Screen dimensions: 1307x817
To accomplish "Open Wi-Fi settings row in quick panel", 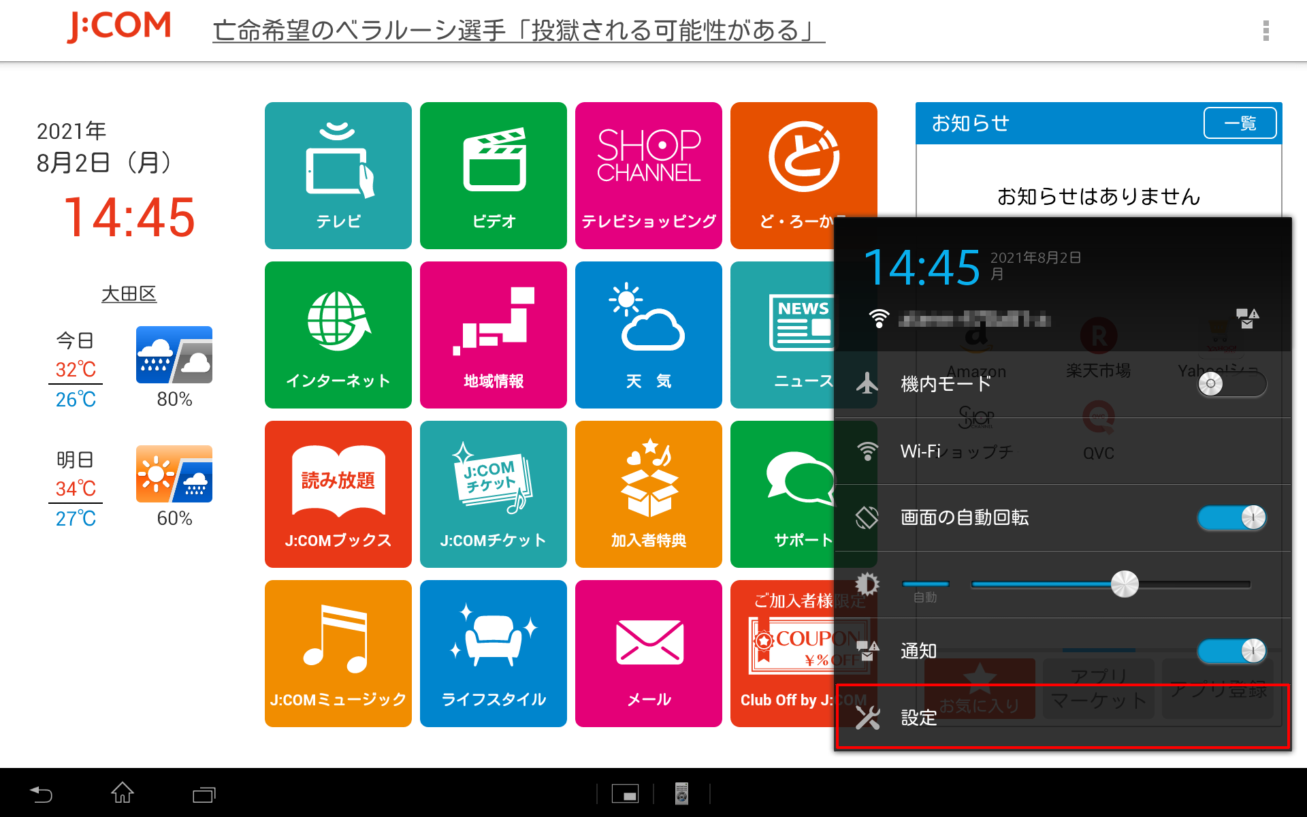I will coord(1063,451).
